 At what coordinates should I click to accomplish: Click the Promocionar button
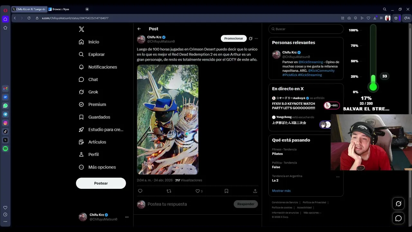(x=234, y=39)
